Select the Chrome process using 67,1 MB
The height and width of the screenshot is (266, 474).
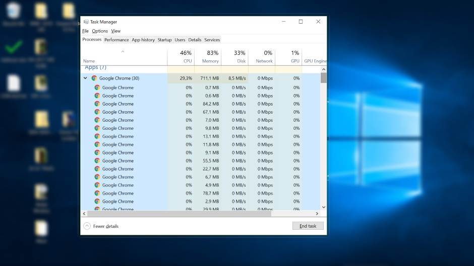coord(118,112)
